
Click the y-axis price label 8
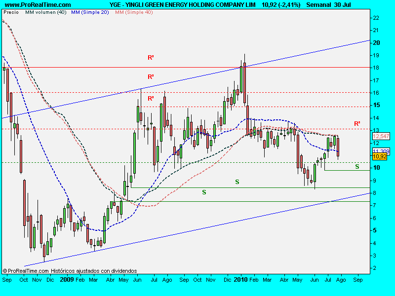374,193
